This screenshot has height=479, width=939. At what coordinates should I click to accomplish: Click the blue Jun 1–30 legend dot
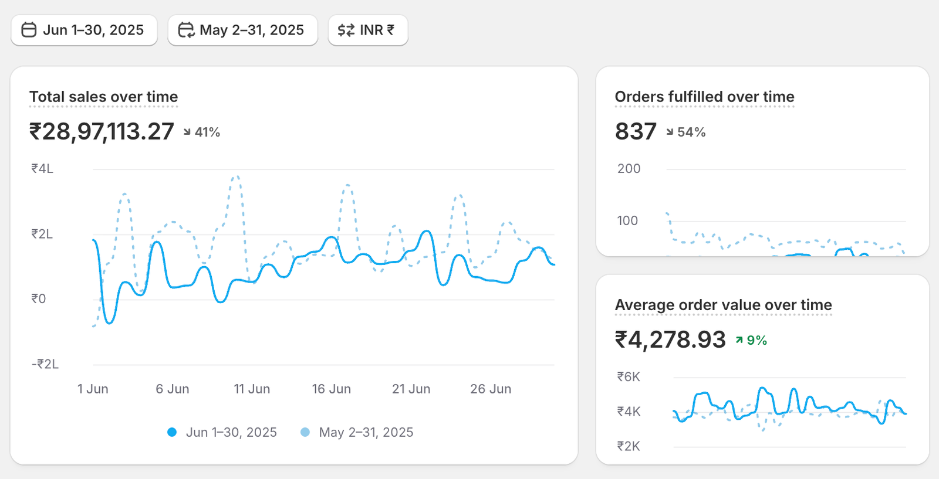tap(172, 433)
